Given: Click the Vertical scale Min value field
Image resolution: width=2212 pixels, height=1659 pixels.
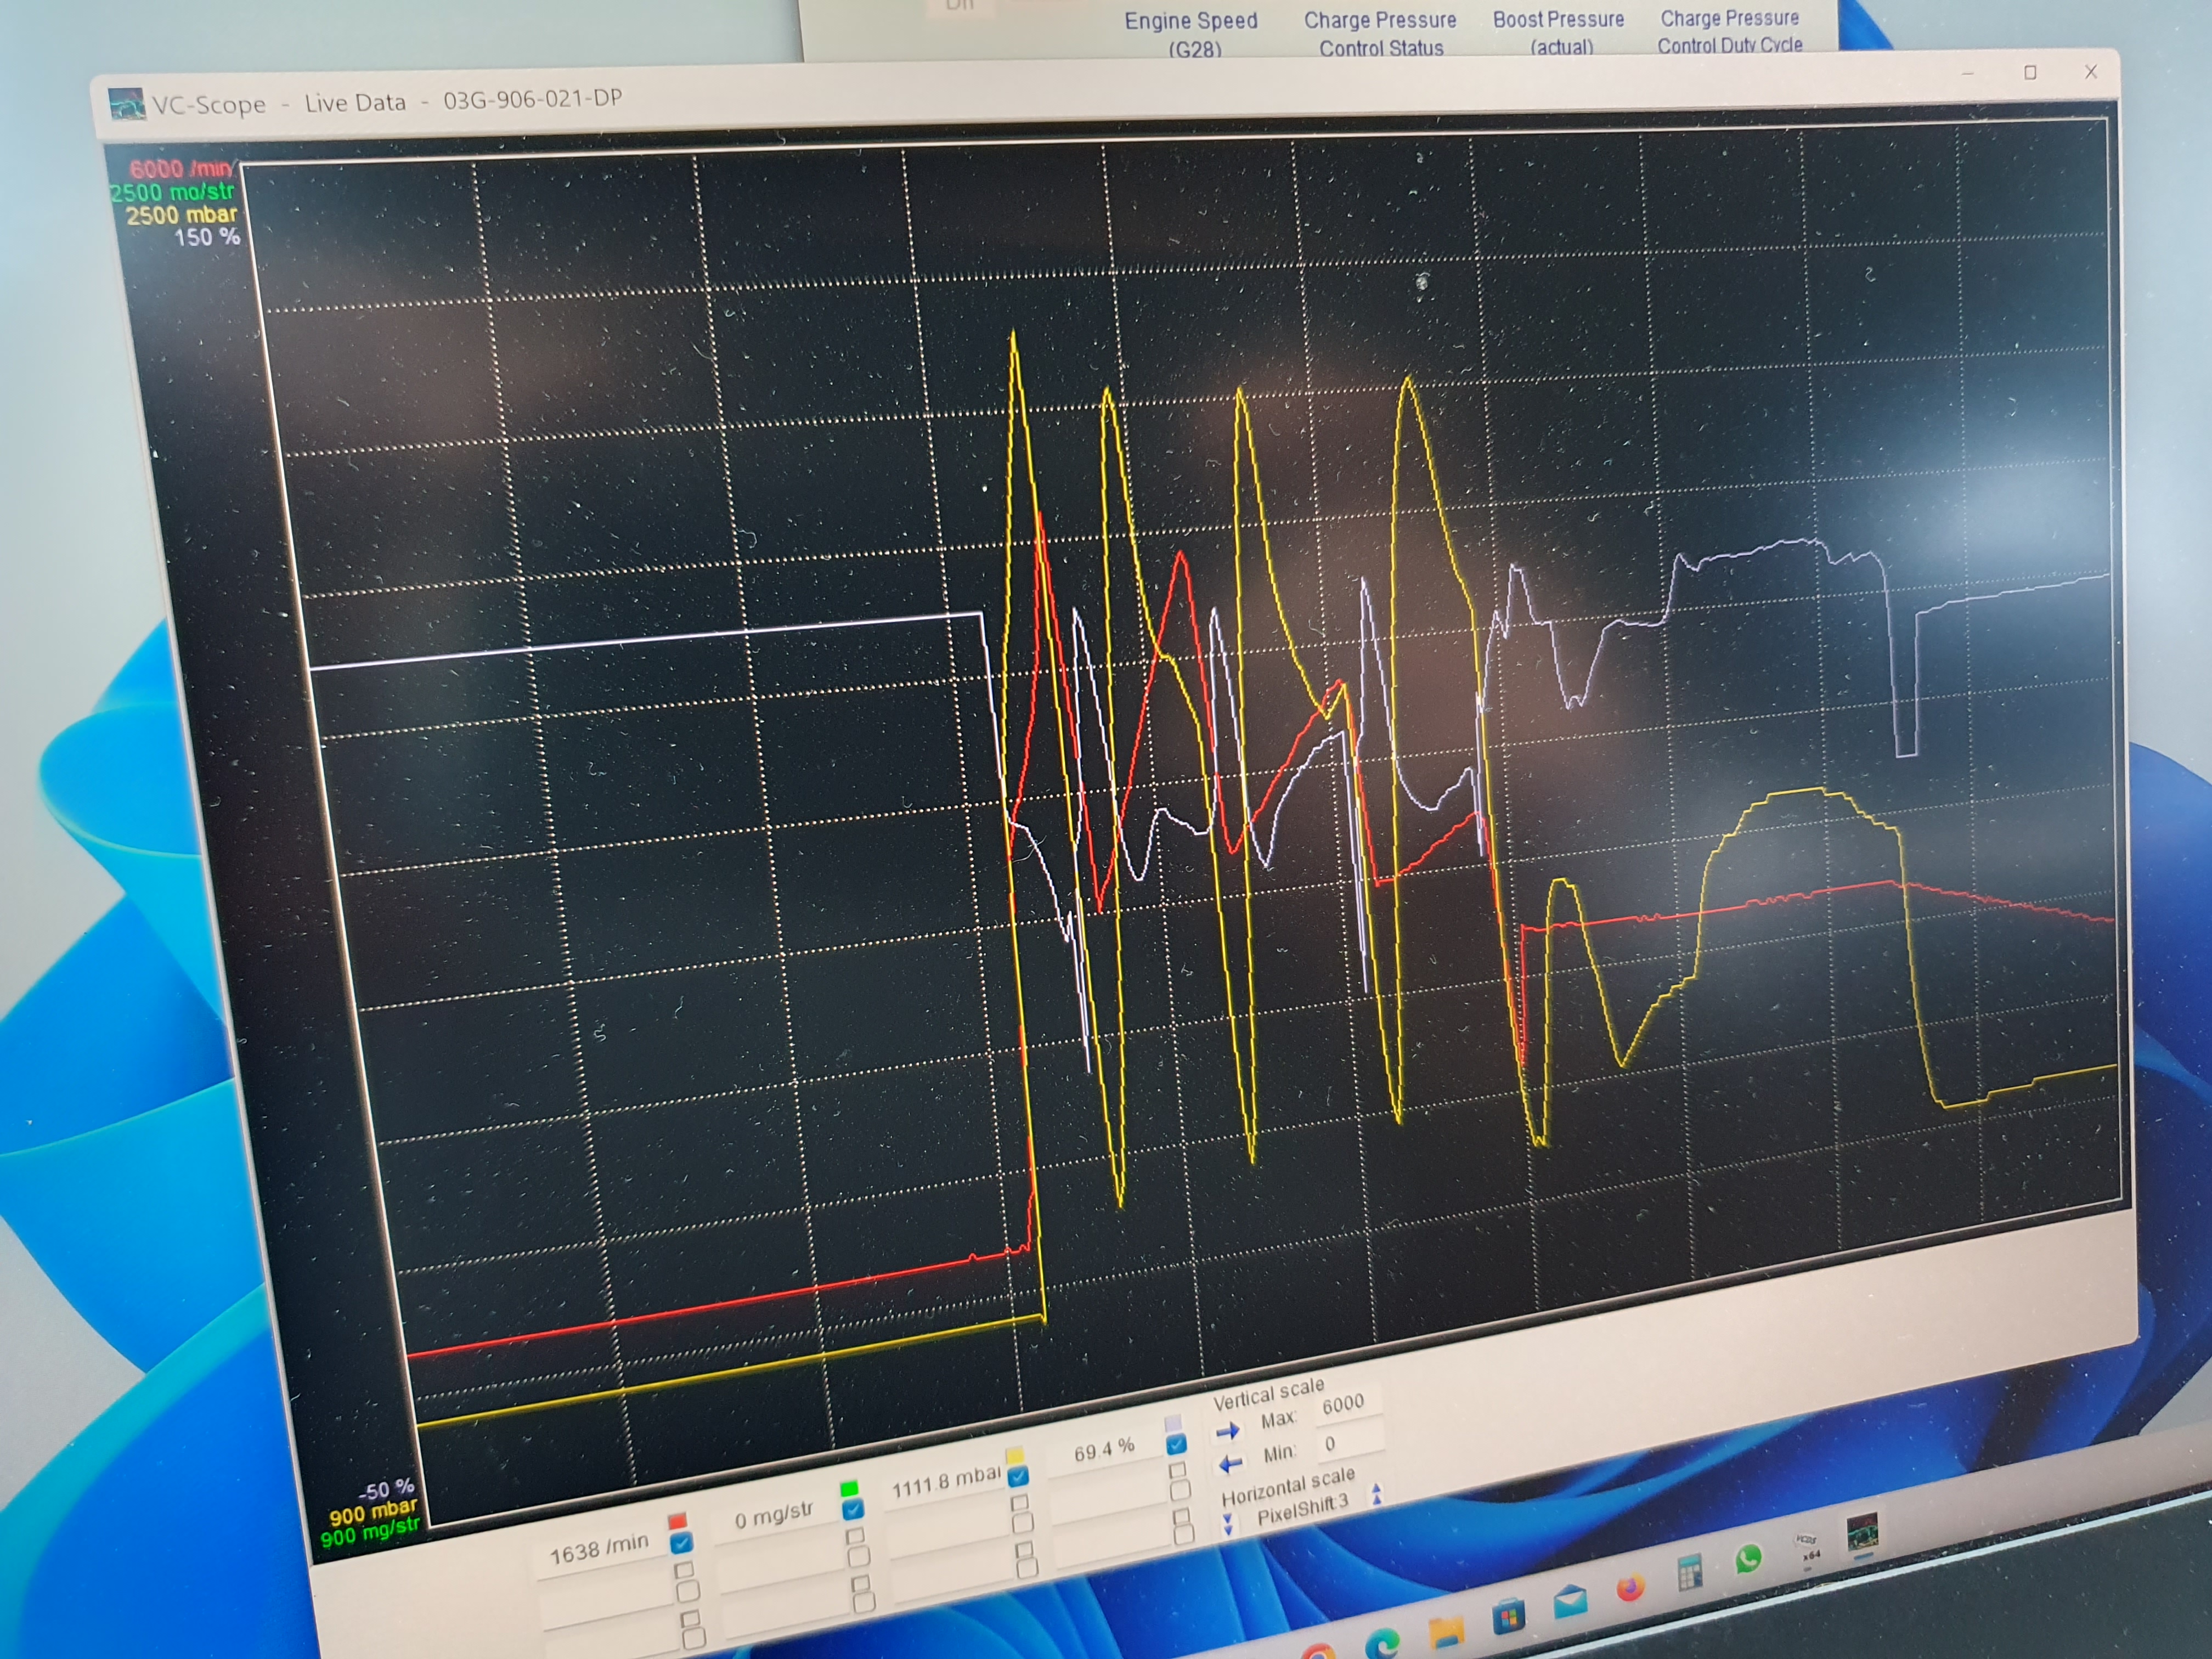Looking at the screenshot, I should [1343, 1442].
